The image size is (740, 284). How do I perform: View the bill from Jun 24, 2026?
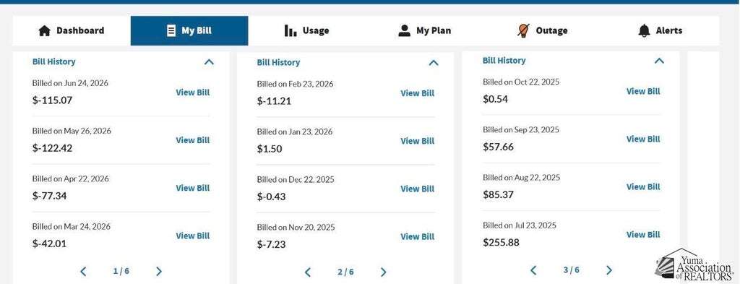192,92
